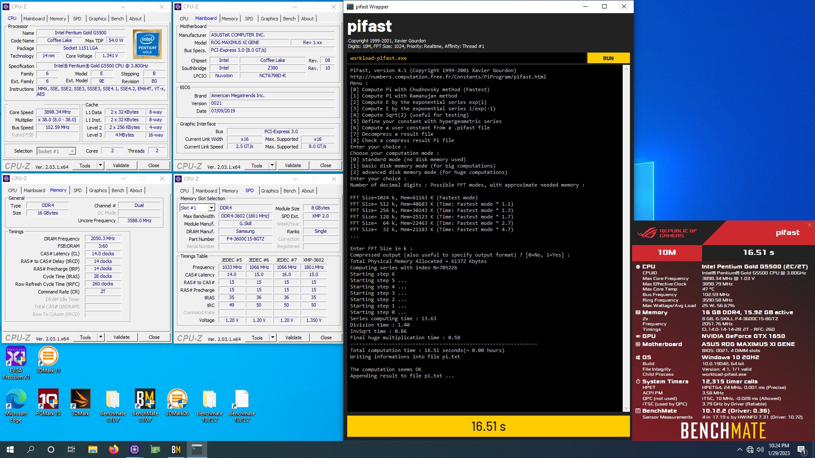Open Cortana circle on taskbar
The width and height of the screenshot is (815, 458).
51,450
